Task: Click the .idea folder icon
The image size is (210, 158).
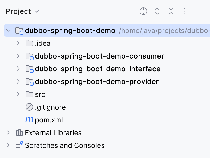Action: coord(29,43)
